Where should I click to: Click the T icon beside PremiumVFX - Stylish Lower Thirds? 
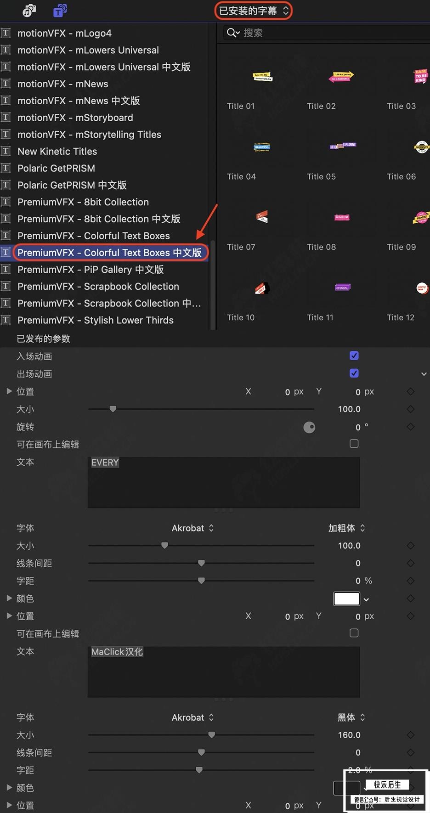point(6,320)
